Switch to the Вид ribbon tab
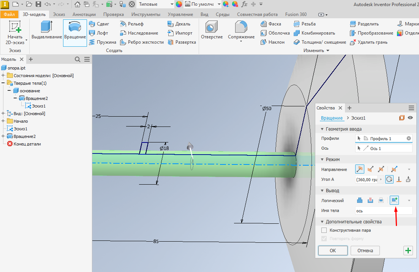 pos(204,14)
